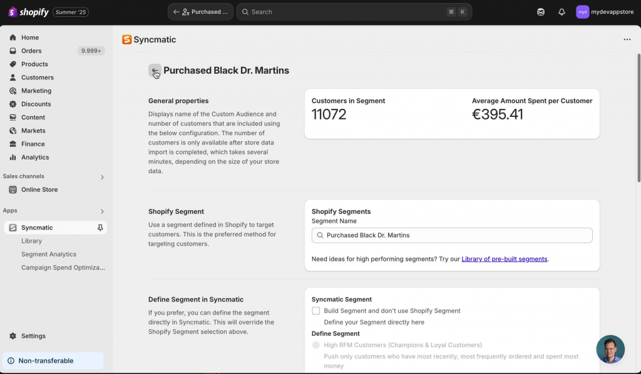Open Library of pre-built segments link
Viewport: 641px width, 374px height.
[x=504, y=259]
